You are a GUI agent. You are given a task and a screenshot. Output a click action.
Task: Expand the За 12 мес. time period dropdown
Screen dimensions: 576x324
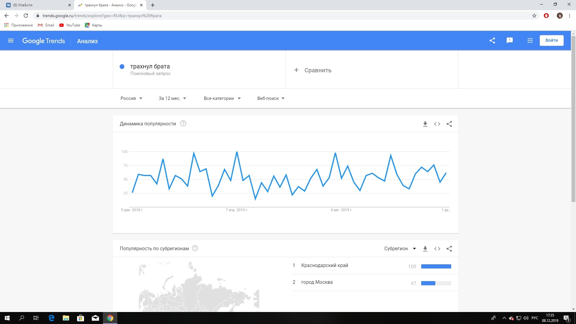point(173,98)
